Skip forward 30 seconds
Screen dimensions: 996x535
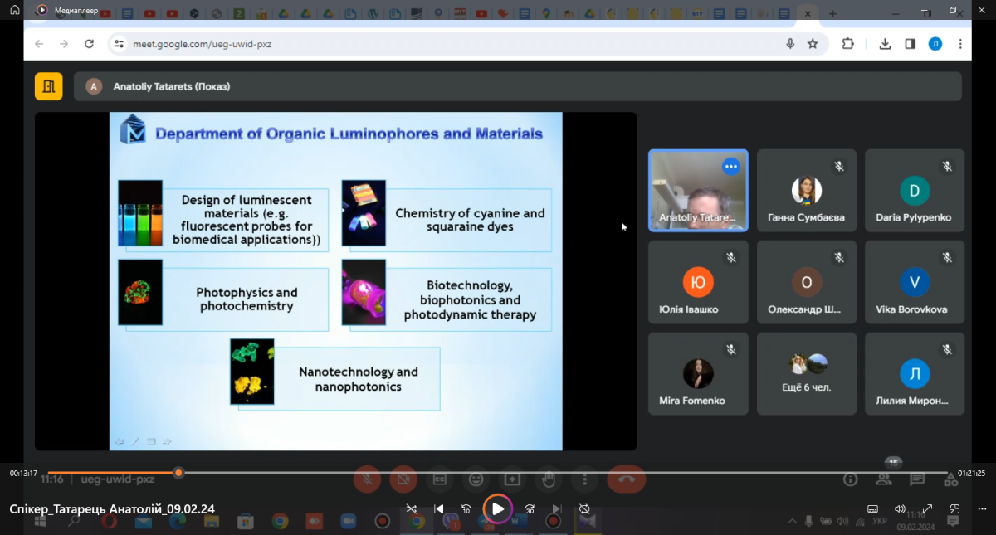click(x=530, y=509)
